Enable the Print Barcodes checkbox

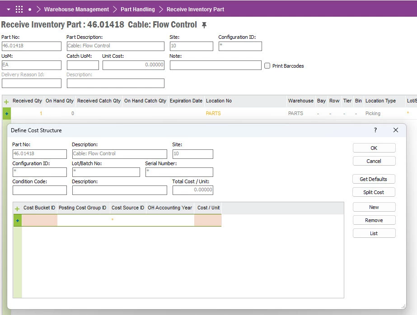(267, 65)
